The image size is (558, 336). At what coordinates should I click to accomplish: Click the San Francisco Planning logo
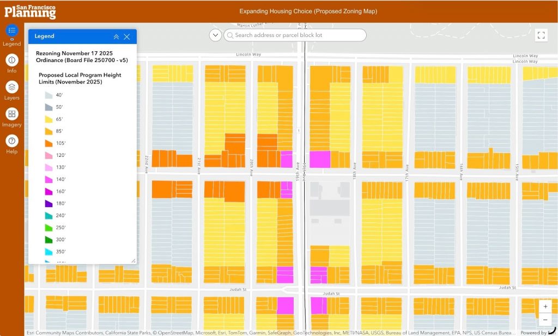point(29,11)
